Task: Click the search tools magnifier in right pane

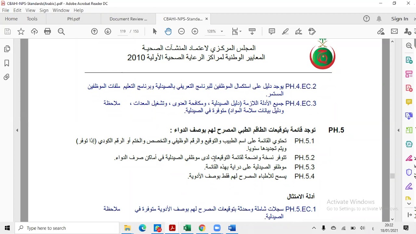Action: 409,46
